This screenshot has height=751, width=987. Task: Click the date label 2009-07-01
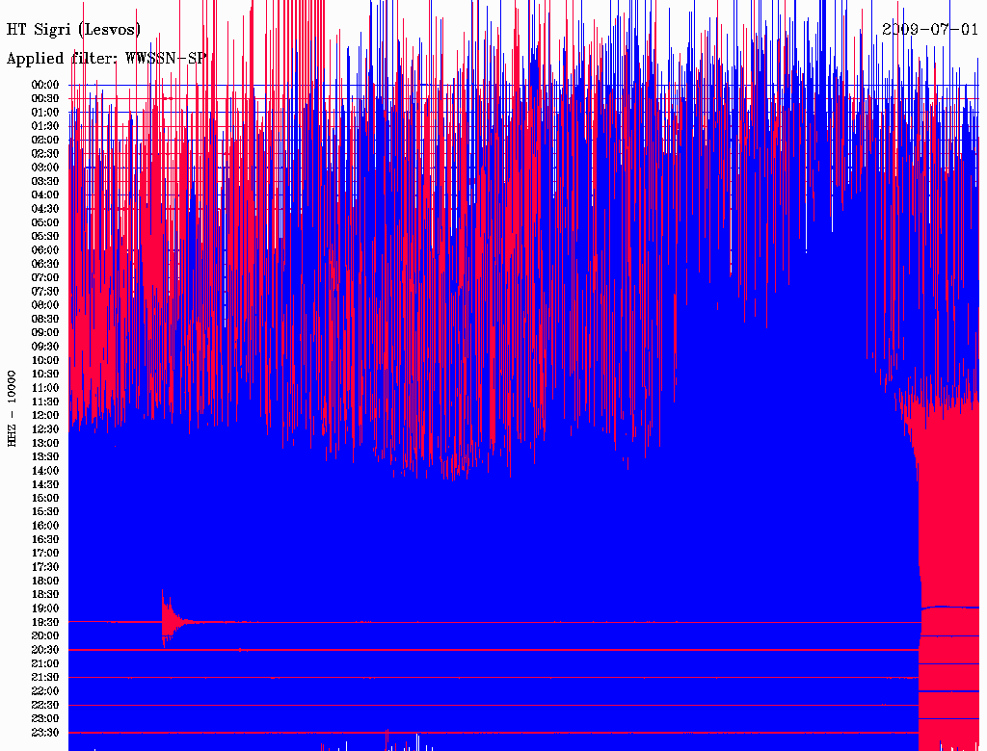point(930,30)
